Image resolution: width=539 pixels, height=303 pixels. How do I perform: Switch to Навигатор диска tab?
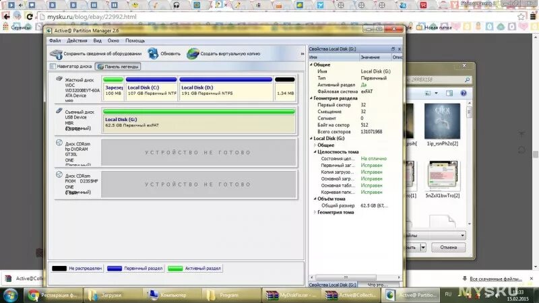[x=71, y=66]
